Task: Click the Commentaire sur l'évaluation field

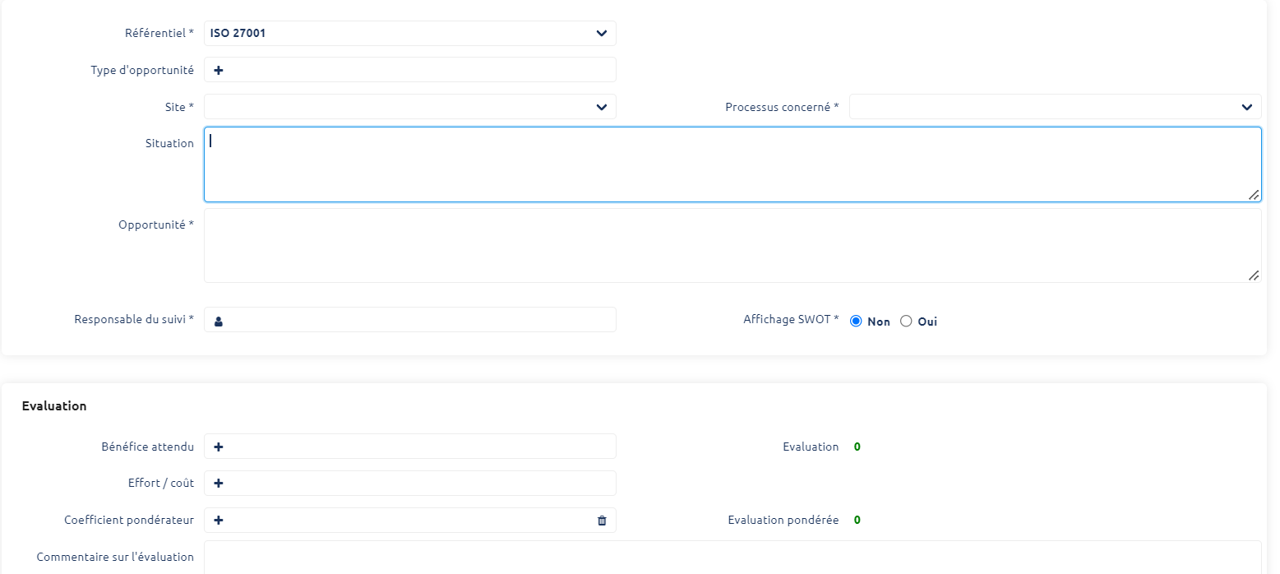Action: tap(732, 557)
